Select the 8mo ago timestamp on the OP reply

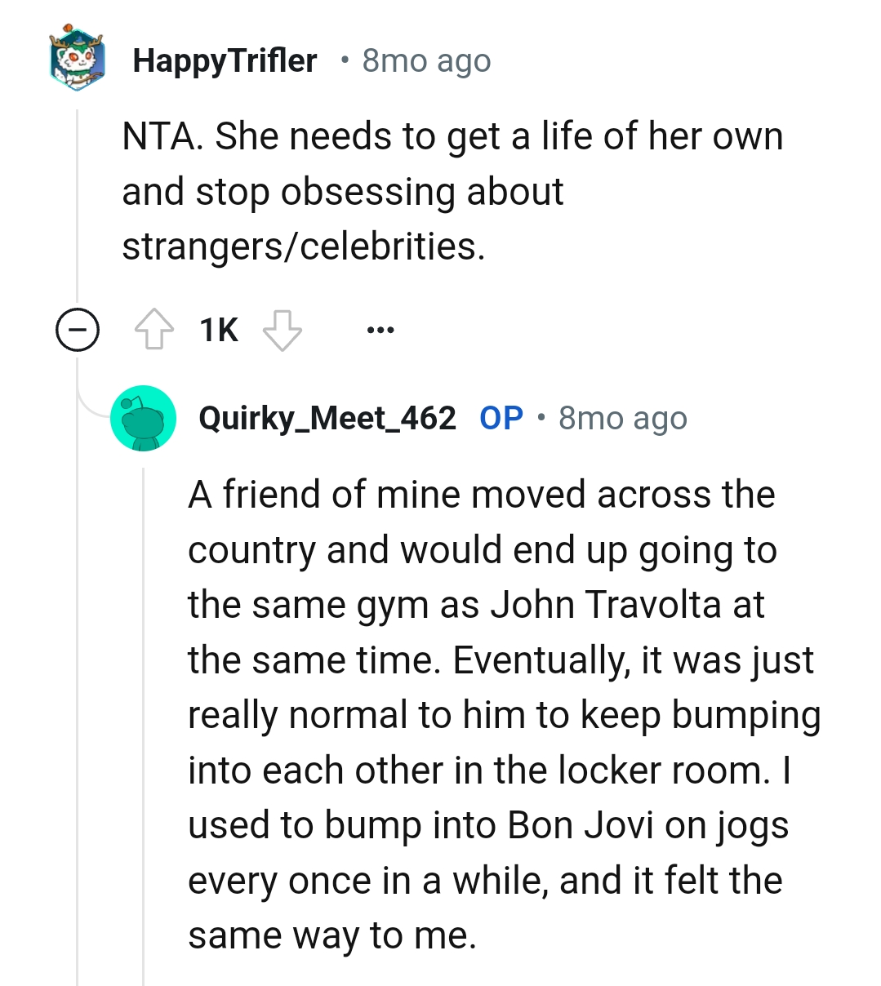click(x=622, y=417)
